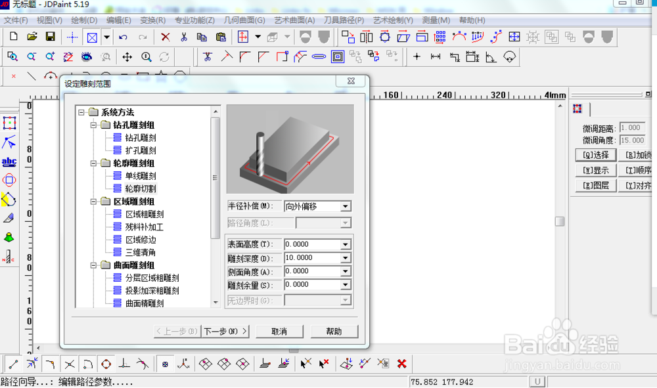
Task: Click the Paste clipboard icon
Action: click(x=220, y=37)
